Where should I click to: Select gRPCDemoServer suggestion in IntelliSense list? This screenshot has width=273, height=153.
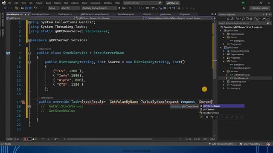pyautogui.click(x=222, y=106)
